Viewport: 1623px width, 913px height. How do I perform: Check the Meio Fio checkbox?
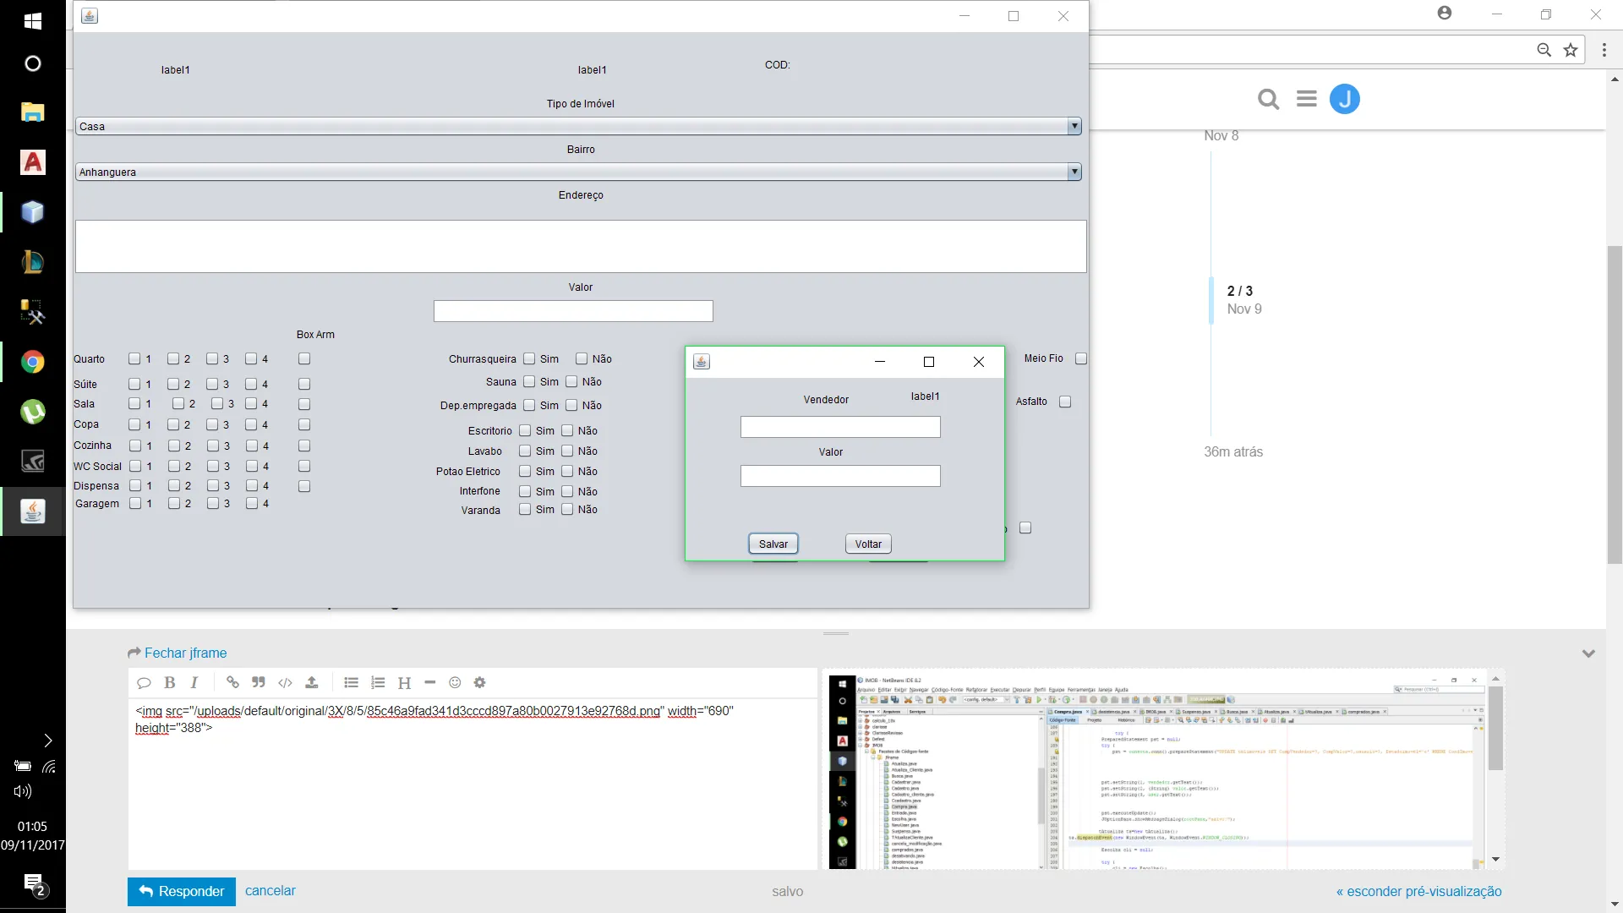[1080, 358]
